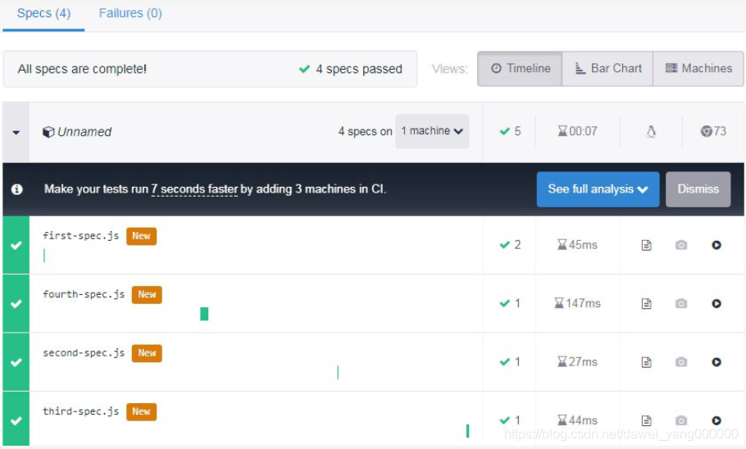Play video for third-spec.js

[x=716, y=420]
